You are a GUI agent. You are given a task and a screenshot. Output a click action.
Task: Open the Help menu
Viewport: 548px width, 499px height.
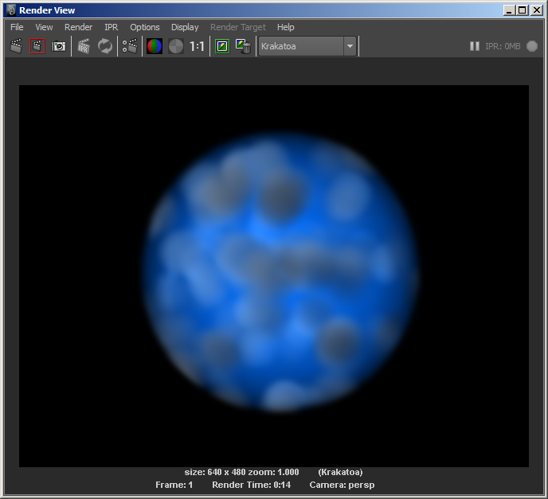pyautogui.click(x=285, y=27)
